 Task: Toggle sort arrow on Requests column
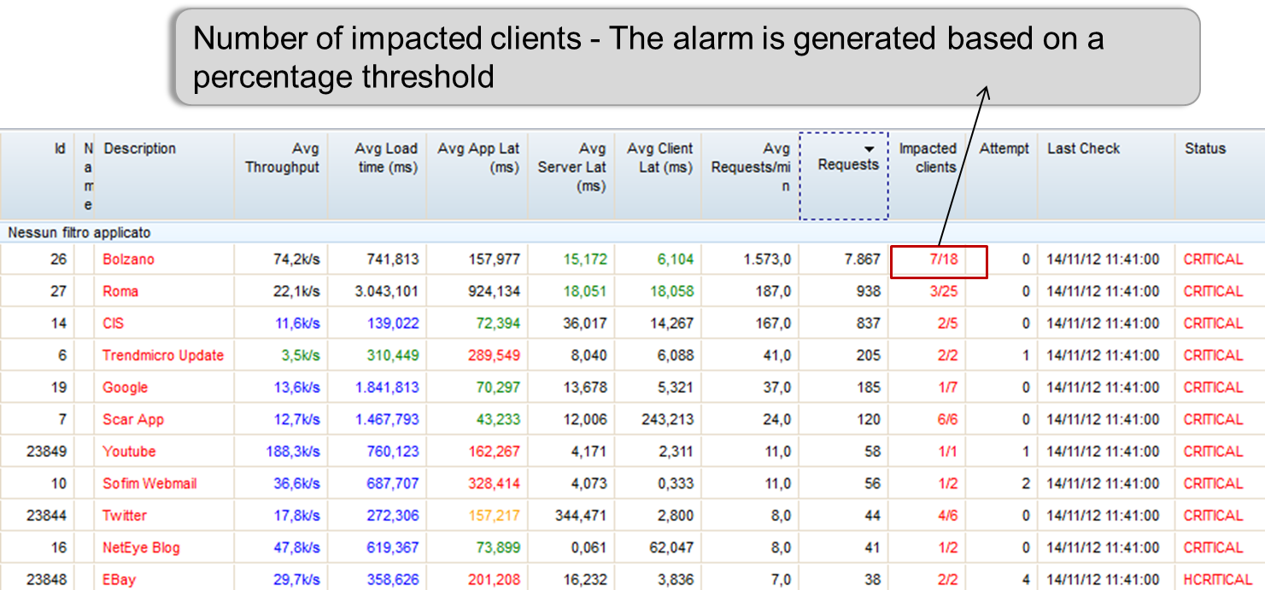click(x=870, y=149)
